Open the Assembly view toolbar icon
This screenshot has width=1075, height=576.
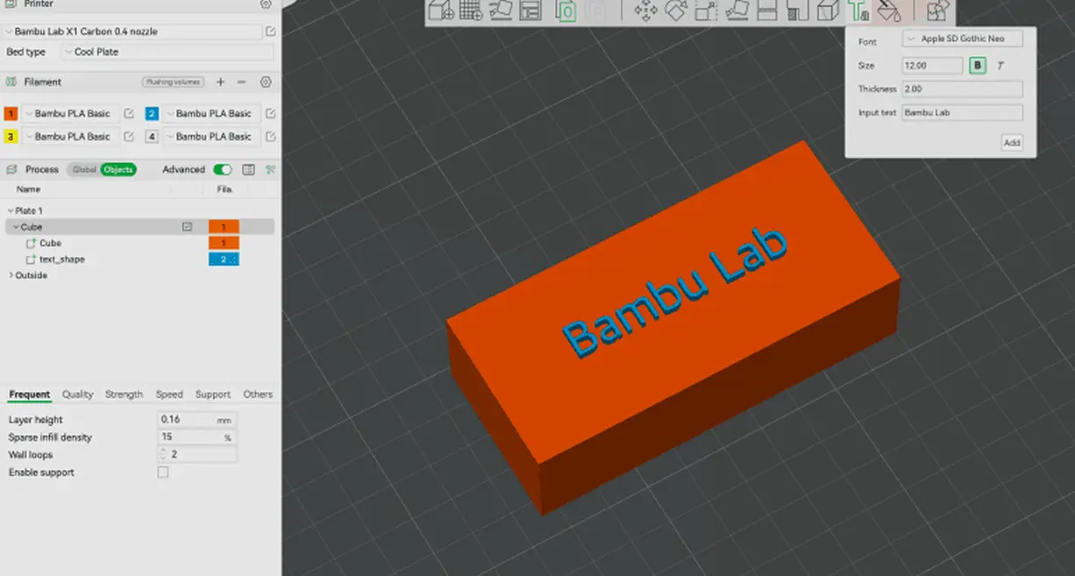[x=938, y=11]
